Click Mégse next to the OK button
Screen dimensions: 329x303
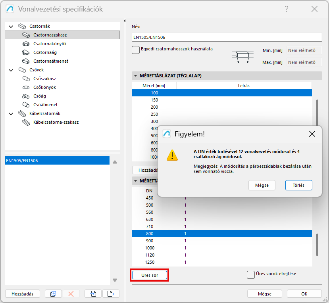[265, 294]
